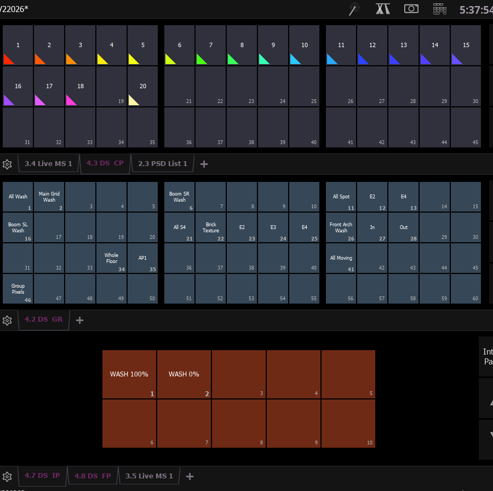Select group 27 labeled In
The width and height of the screenshot is (493, 491).
[372, 227]
